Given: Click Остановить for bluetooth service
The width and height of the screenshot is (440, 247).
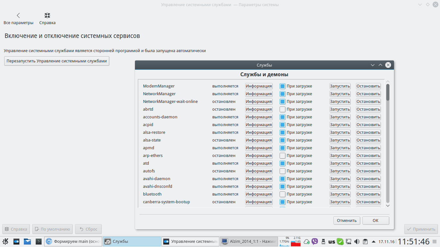Looking at the screenshot, I should pyautogui.click(x=368, y=194).
